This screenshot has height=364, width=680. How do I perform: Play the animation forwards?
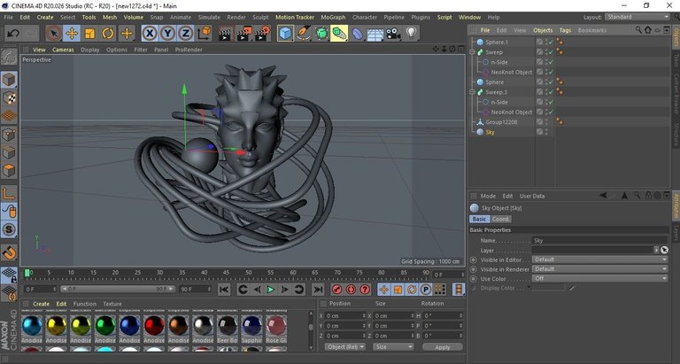coord(271,290)
